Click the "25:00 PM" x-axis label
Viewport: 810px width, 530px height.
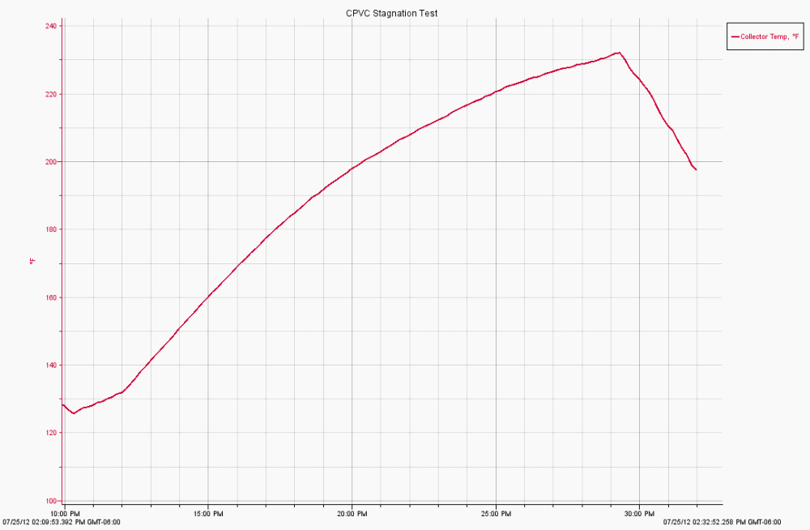pos(496,514)
